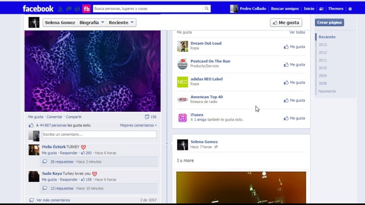Click Buscar amigos in header
Screen dimensions: 365x205
285,9
